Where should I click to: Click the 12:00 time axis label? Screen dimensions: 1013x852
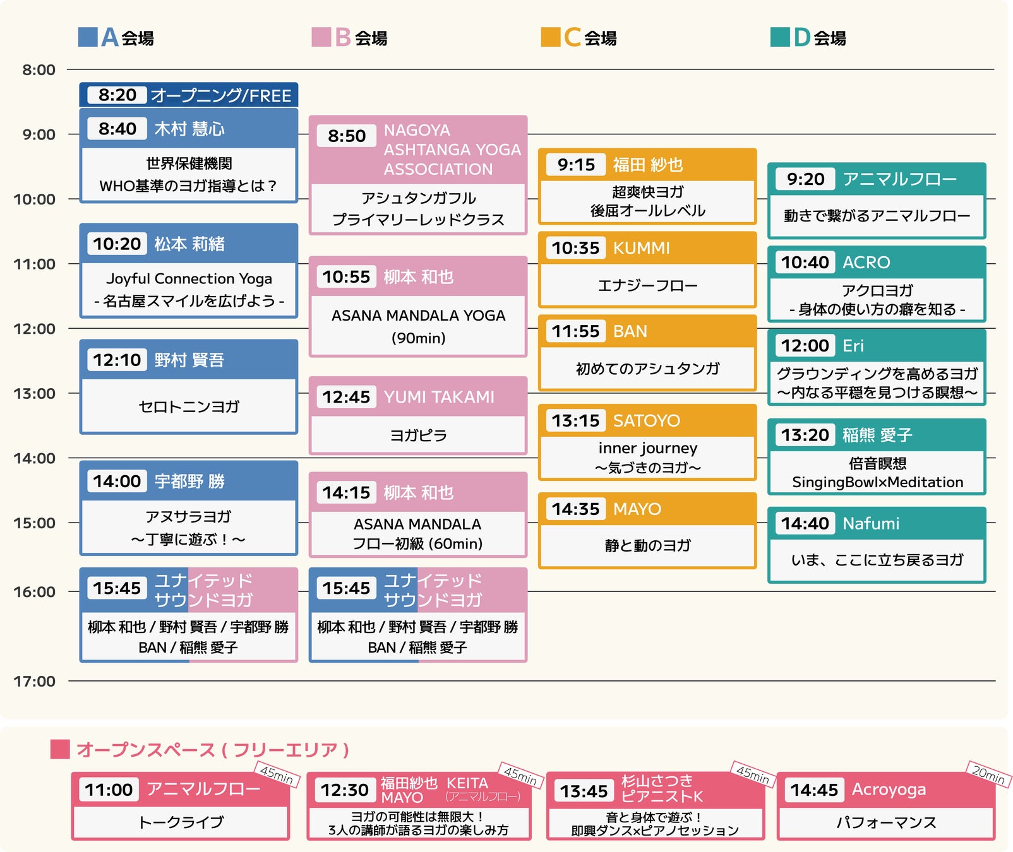(x=35, y=329)
